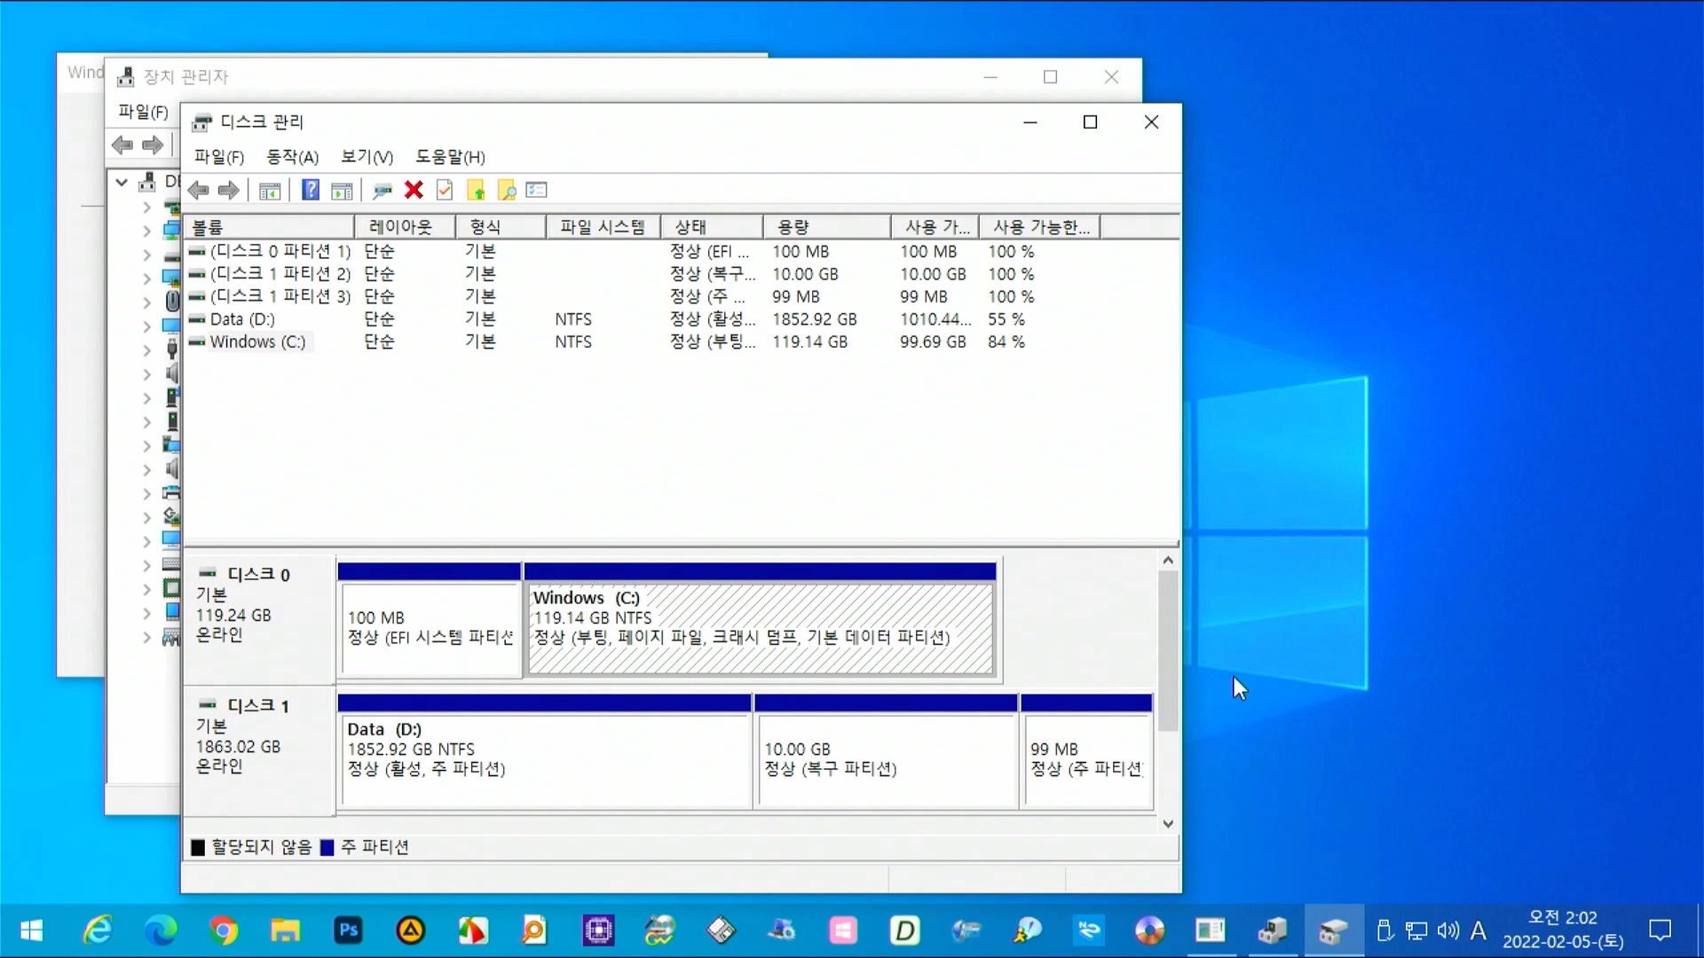This screenshot has height=958, width=1704.
Task: Click the IME language indicator A
Action: (x=1478, y=931)
